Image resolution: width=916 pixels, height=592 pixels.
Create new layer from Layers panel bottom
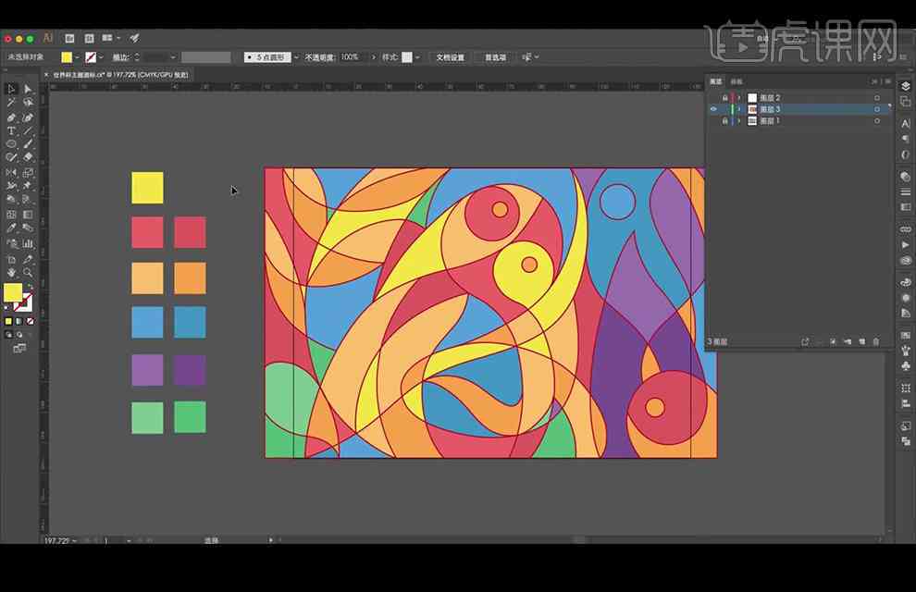pyautogui.click(x=861, y=341)
